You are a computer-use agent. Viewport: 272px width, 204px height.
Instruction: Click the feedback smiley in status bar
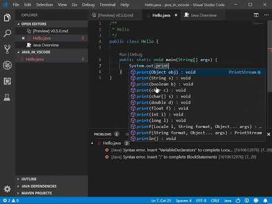pos(256,201)
